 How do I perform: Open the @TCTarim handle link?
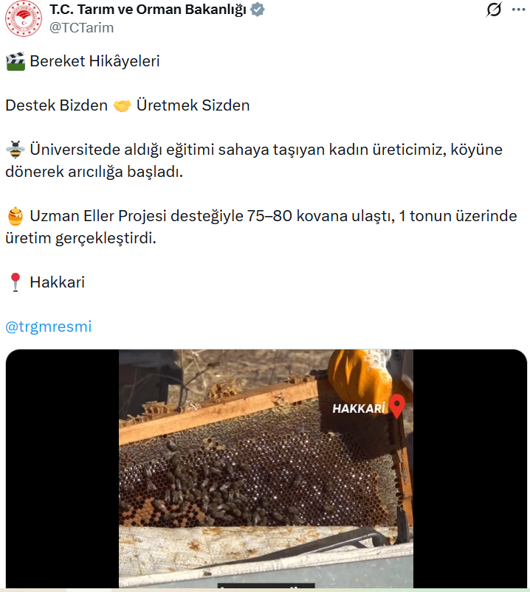[x=81, y=27]
